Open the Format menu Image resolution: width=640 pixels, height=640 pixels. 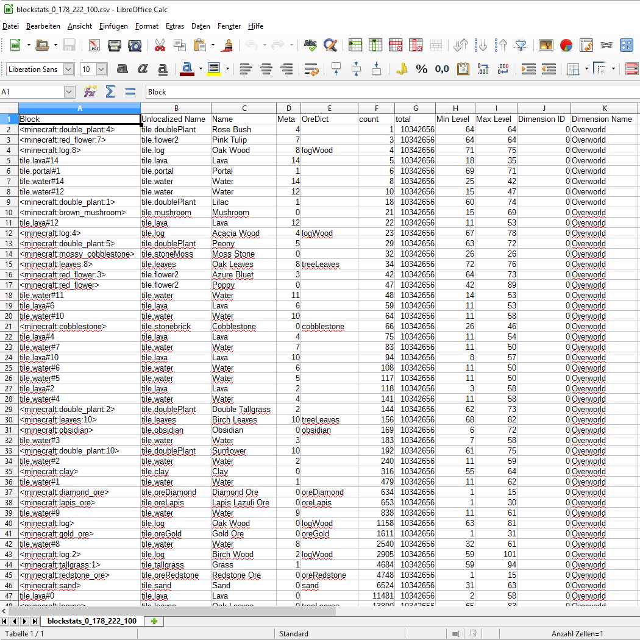(146, 26)
